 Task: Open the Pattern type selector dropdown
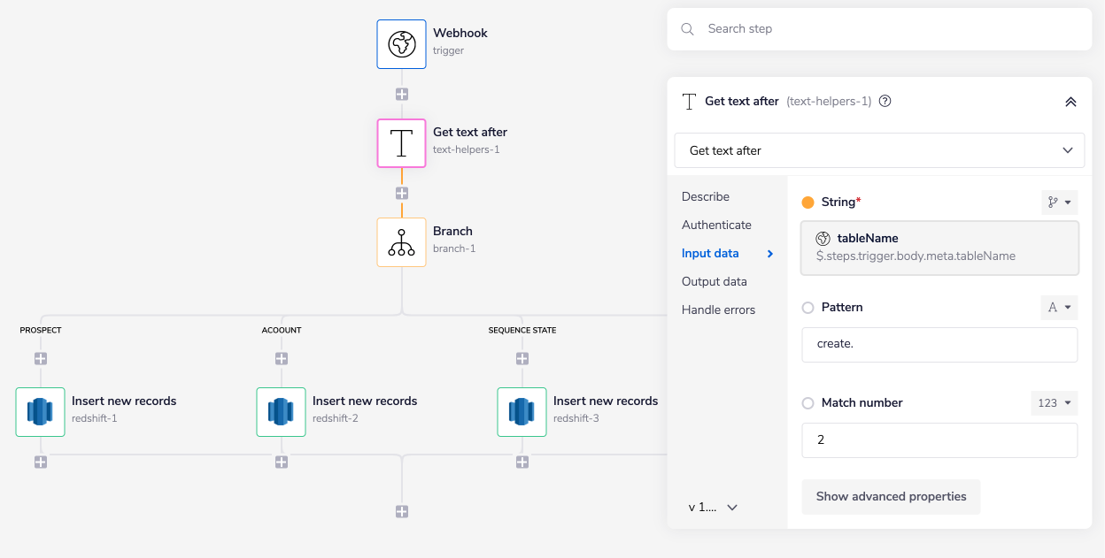pyautogui.click(x=1059, y=308)
